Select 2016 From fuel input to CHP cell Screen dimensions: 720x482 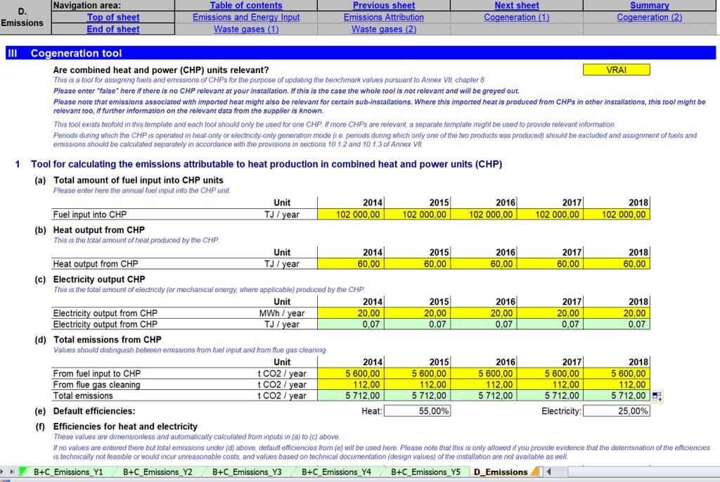coord(484,374)
